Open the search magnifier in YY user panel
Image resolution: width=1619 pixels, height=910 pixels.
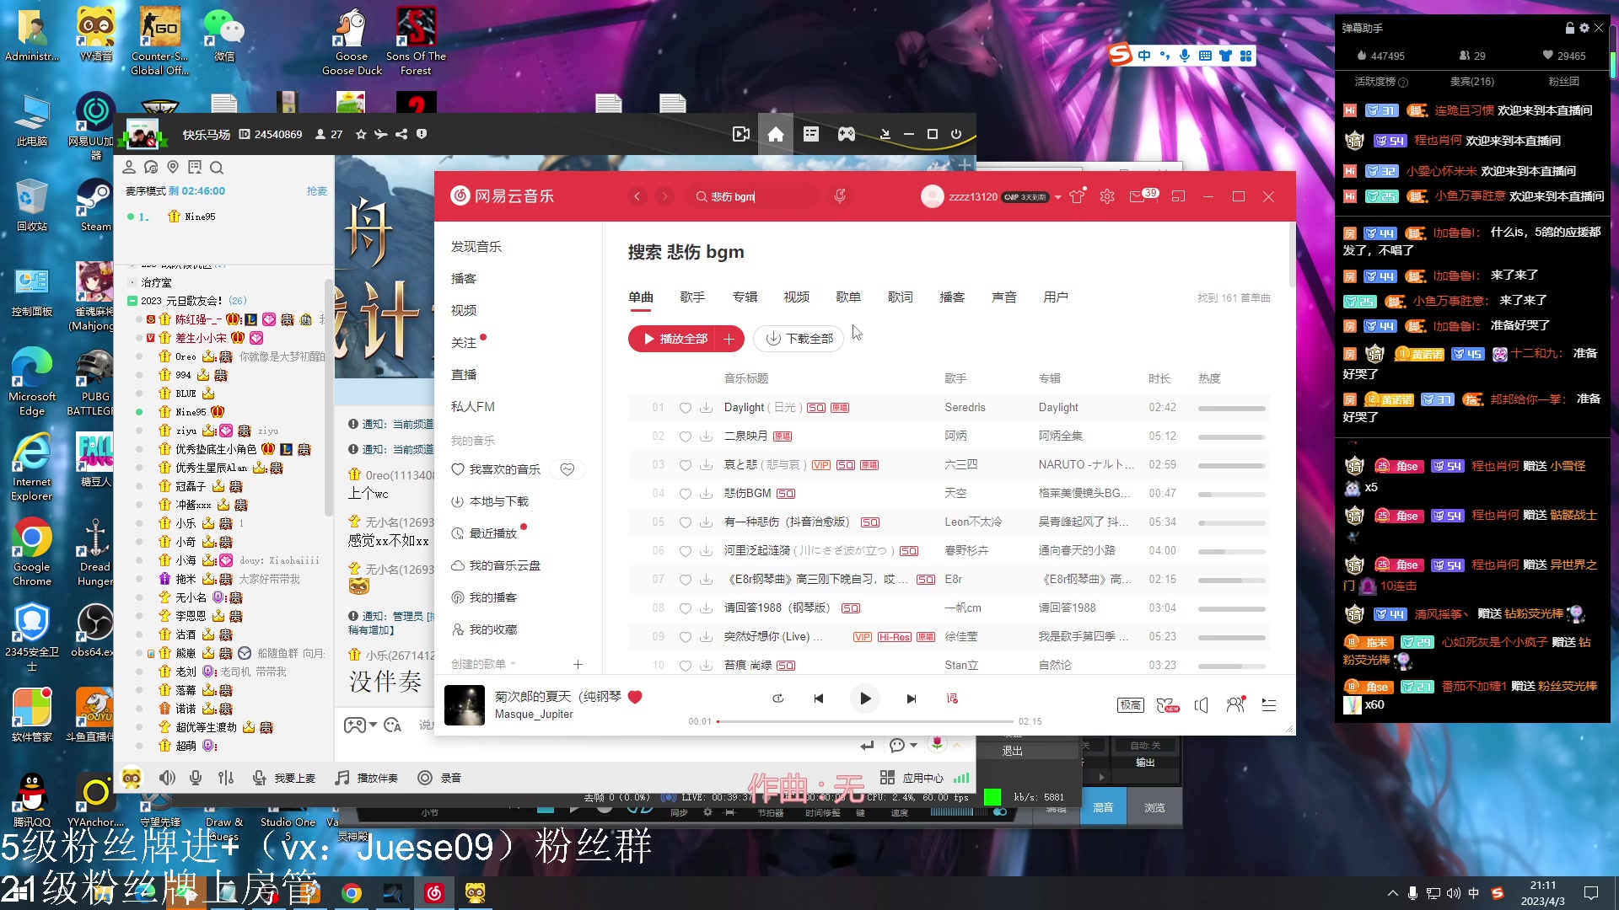tap(217, 167)
